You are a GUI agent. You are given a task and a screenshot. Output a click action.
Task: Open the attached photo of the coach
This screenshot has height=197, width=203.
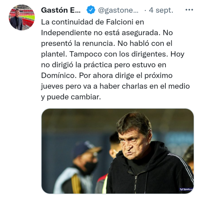(x=117, y=151)
